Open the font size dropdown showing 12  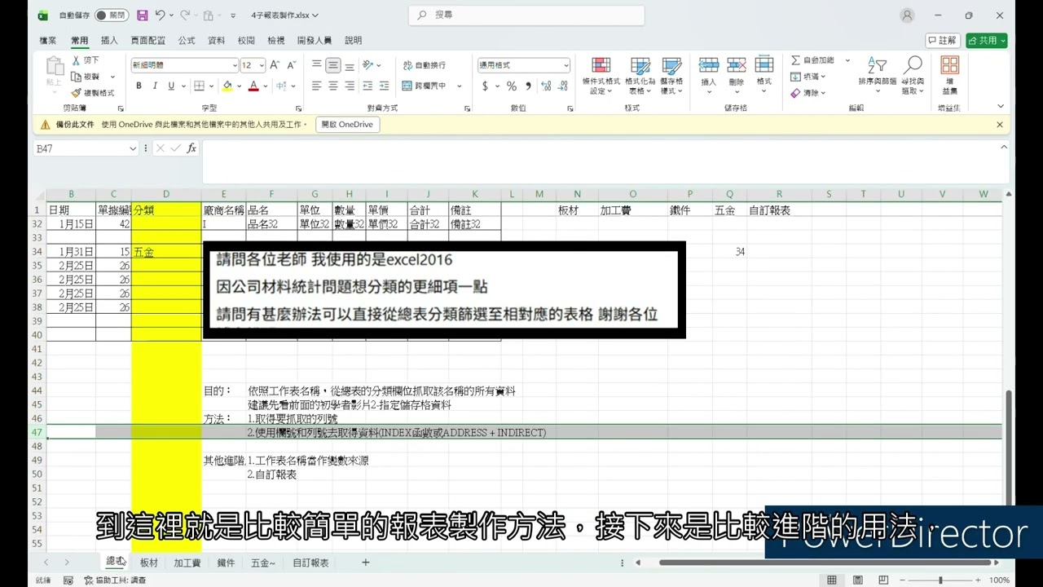pos(262,65)
